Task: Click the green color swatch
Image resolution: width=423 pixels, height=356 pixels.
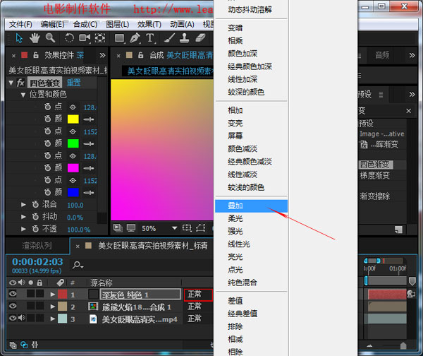Action: coord(73,143)
